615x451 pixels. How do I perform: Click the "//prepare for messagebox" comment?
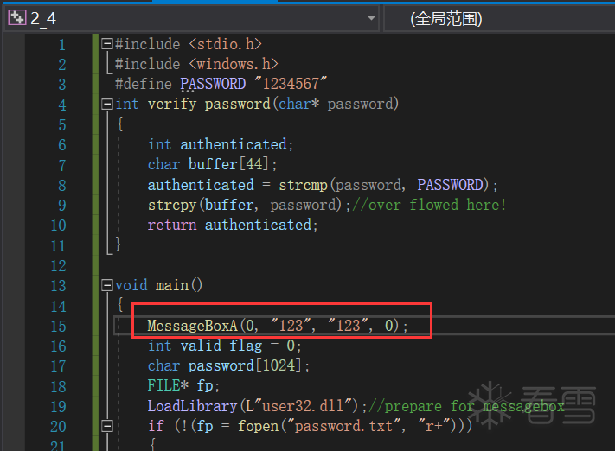(x=466, y=406)
